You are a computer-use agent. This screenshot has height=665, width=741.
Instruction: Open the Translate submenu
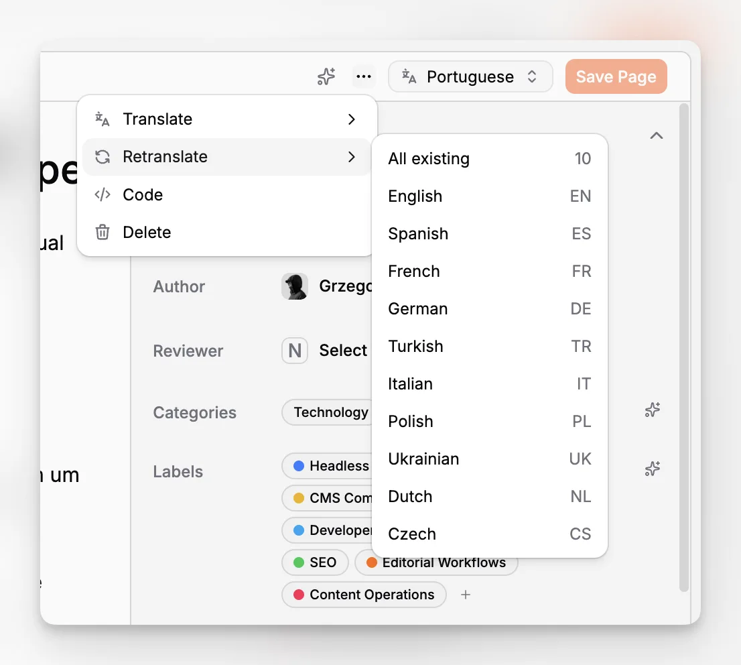tap(226, 119)
